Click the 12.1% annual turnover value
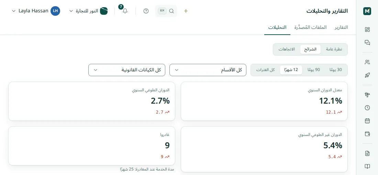The image size is (378, 175). point(330,101)
